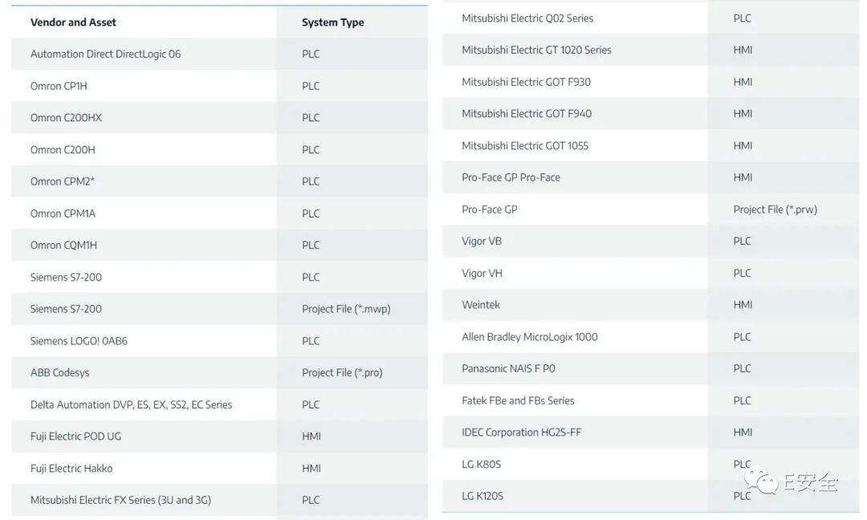Viewport: 867px width, 520px height.
Task: Select "Delta Automation DVP, ES, EX, SS2, EC Series"
Action: point(131,404)
